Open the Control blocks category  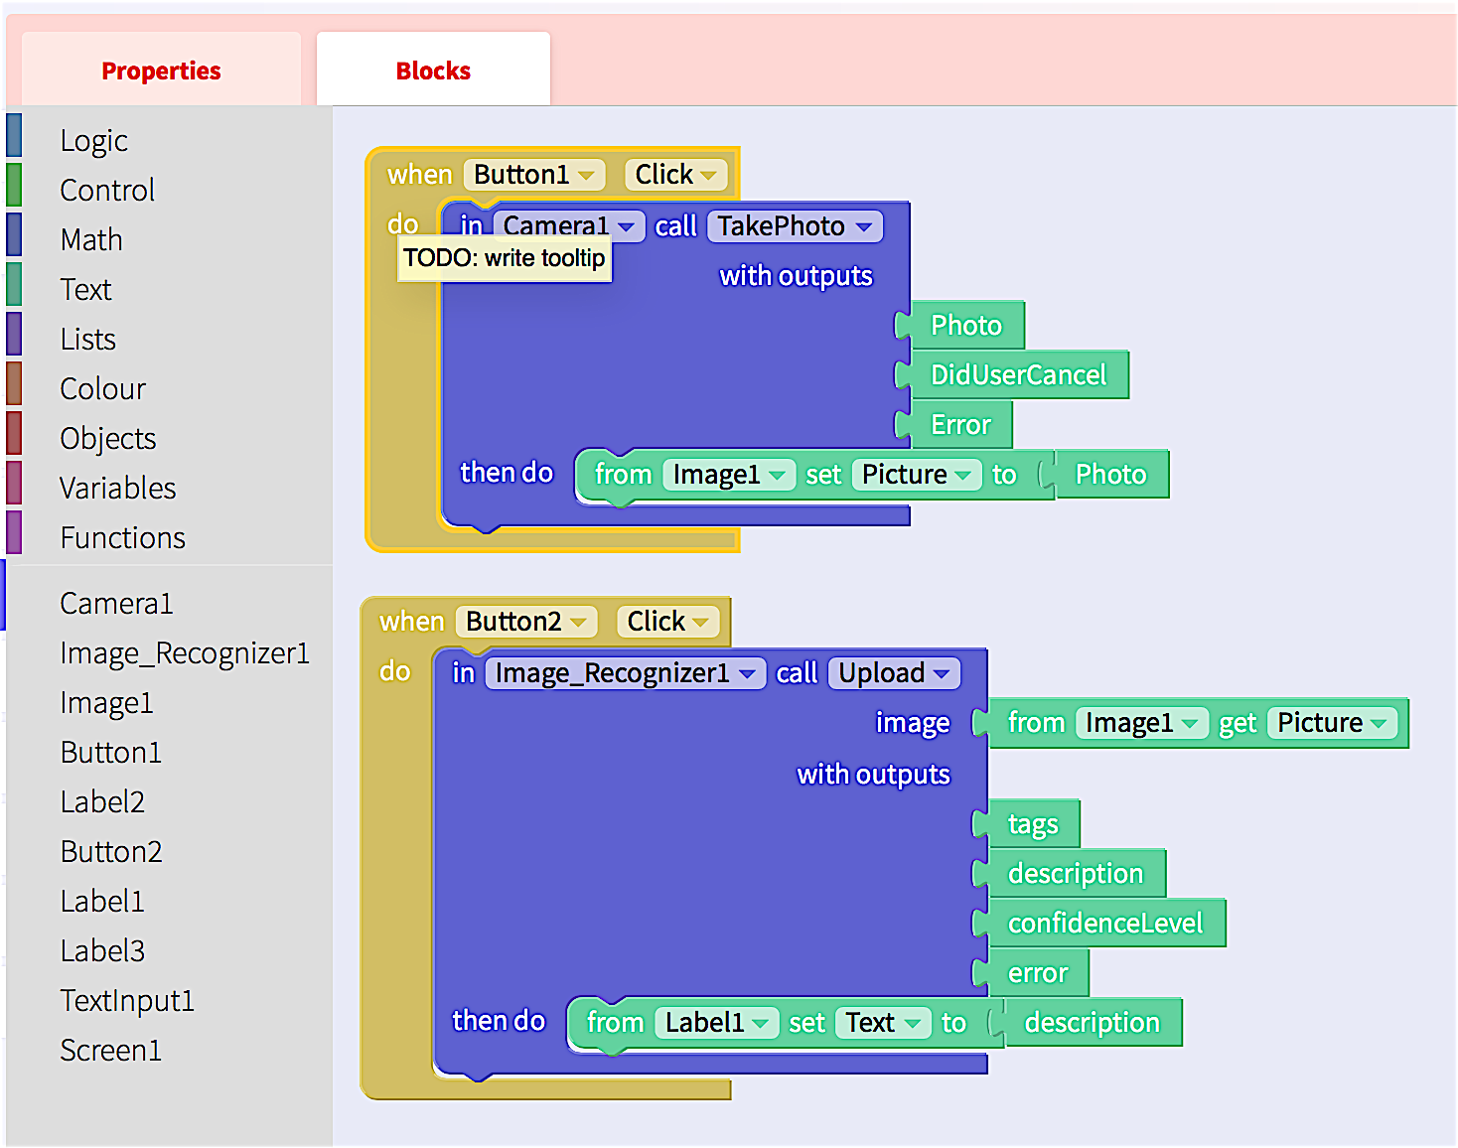click(107, 191)
